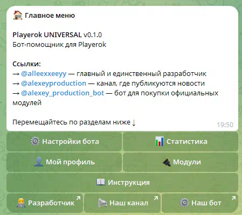The height and width of the screenshot is (215, 242).
Task: Click the external arrow on the Наш бот button
Action: [233, 198]
